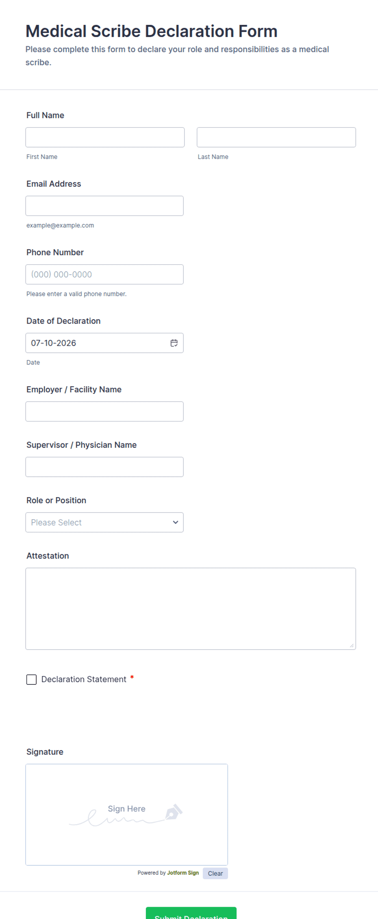Open the calendar date picker icon

[174, 343]
